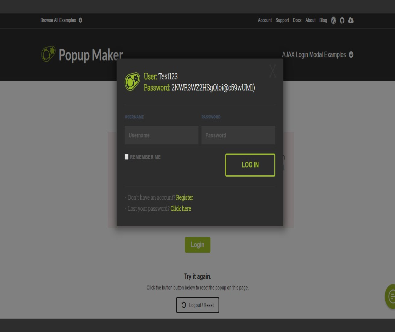Click the cloud download icon in top bar

coord(351,20)
